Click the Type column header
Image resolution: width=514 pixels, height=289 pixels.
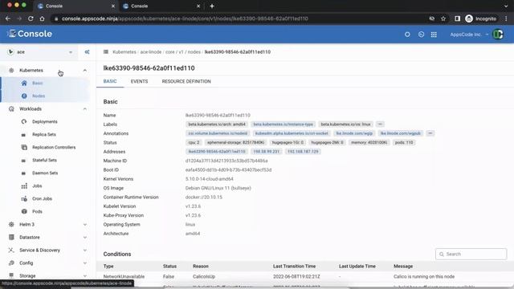click(x=108, y=267)
